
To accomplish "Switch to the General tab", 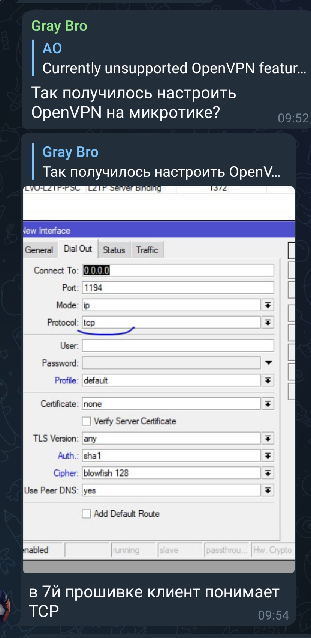I will pyautogui.click(x=39, y=250).
